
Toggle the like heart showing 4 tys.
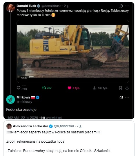[x=70, y=88]
